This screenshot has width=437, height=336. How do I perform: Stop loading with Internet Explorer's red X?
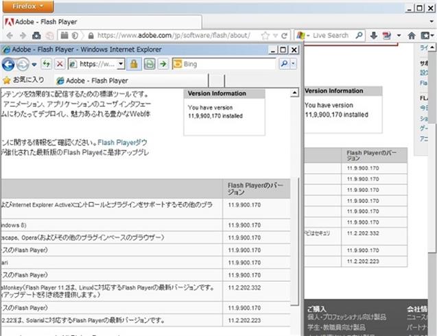click(x=60, y=64)
